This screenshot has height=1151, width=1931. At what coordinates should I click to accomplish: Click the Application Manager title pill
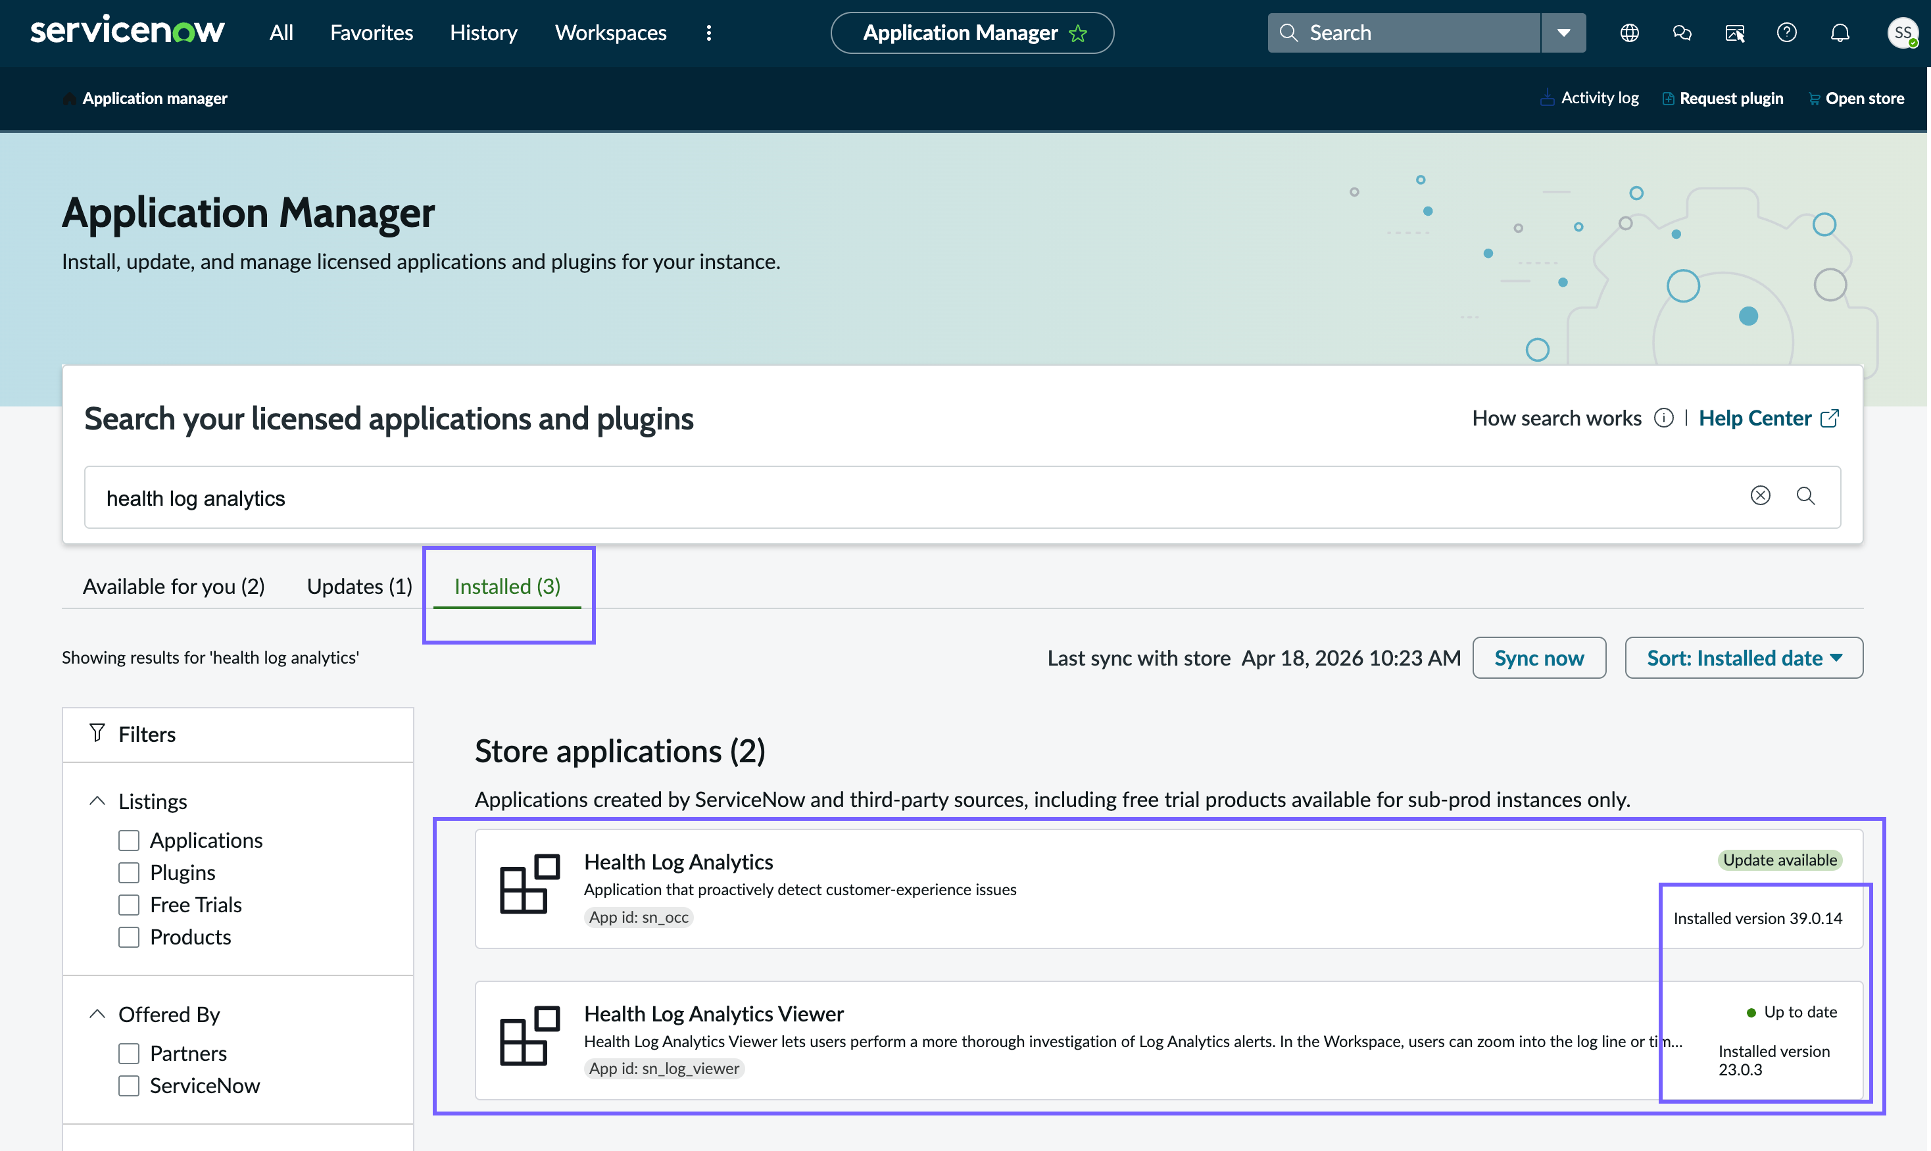[971, 33]
